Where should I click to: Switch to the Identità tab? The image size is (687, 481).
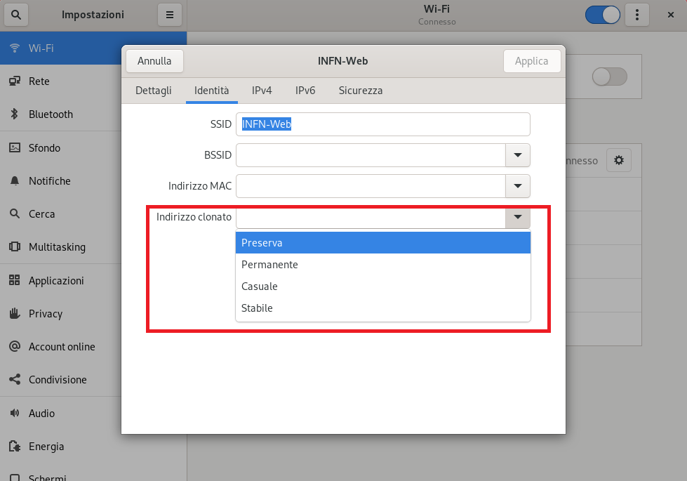(x=212, y=91)
